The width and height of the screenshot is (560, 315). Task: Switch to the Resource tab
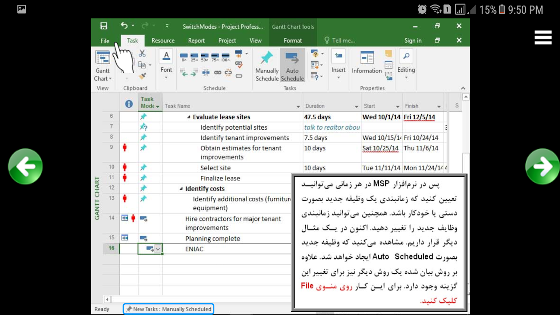pos(163,41)
